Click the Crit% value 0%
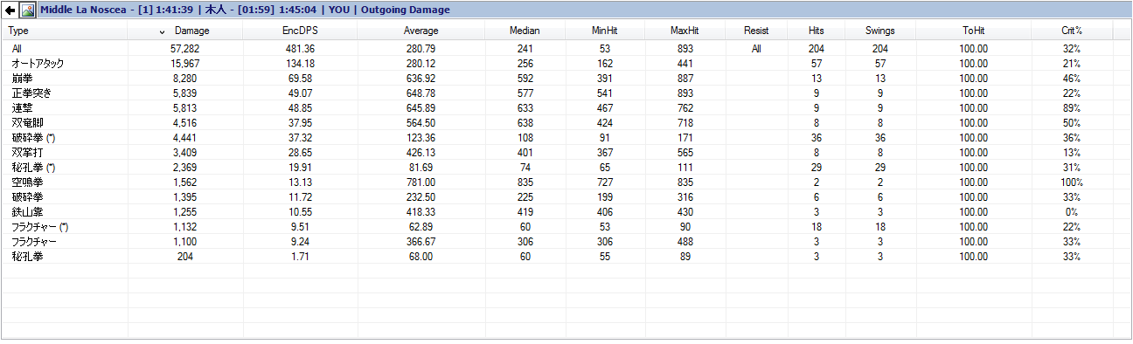1133x344 pixels. click(x=1072, y=212)
